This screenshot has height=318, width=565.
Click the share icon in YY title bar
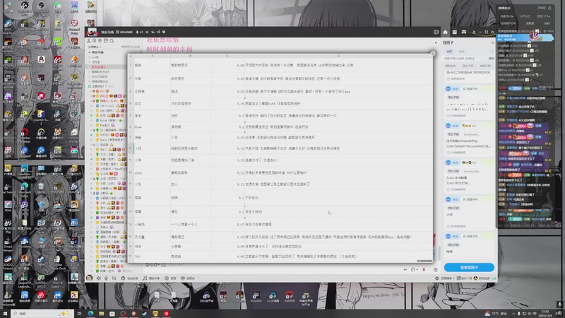tap(158, 32)
